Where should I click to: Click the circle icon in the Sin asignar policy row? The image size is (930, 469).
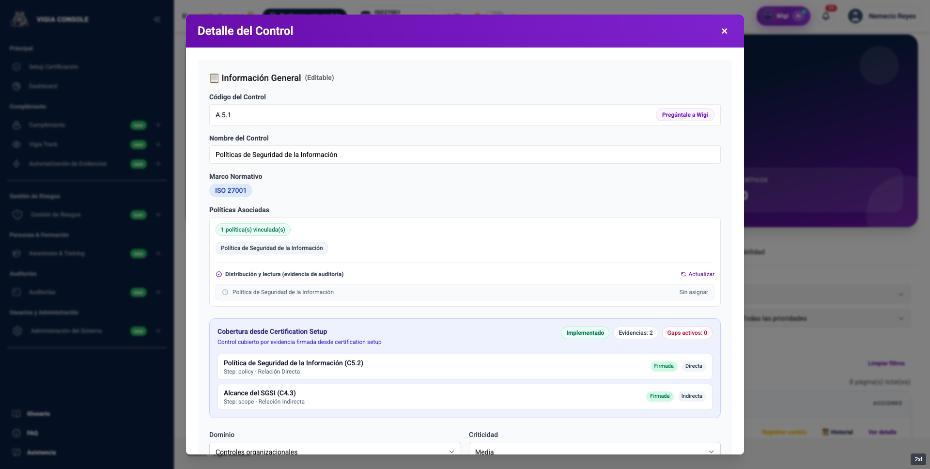coord(225,292)
